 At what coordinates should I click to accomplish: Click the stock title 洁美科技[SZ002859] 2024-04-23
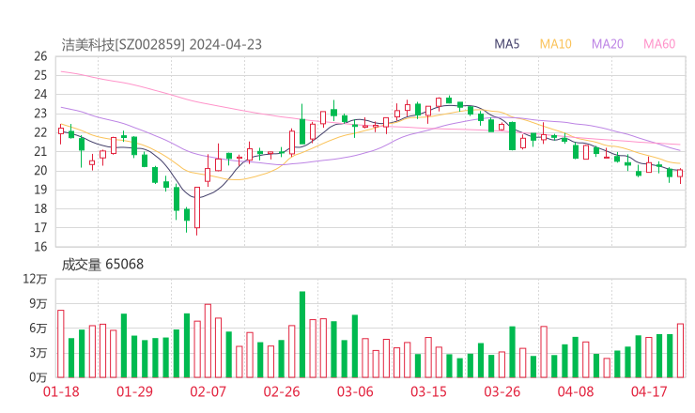162,45
